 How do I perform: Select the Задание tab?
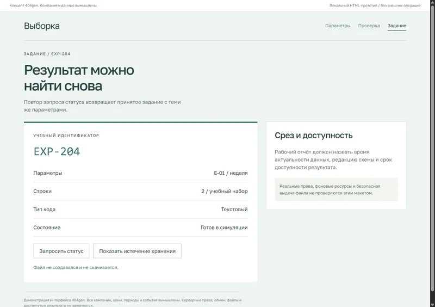(x=397, y=26)
